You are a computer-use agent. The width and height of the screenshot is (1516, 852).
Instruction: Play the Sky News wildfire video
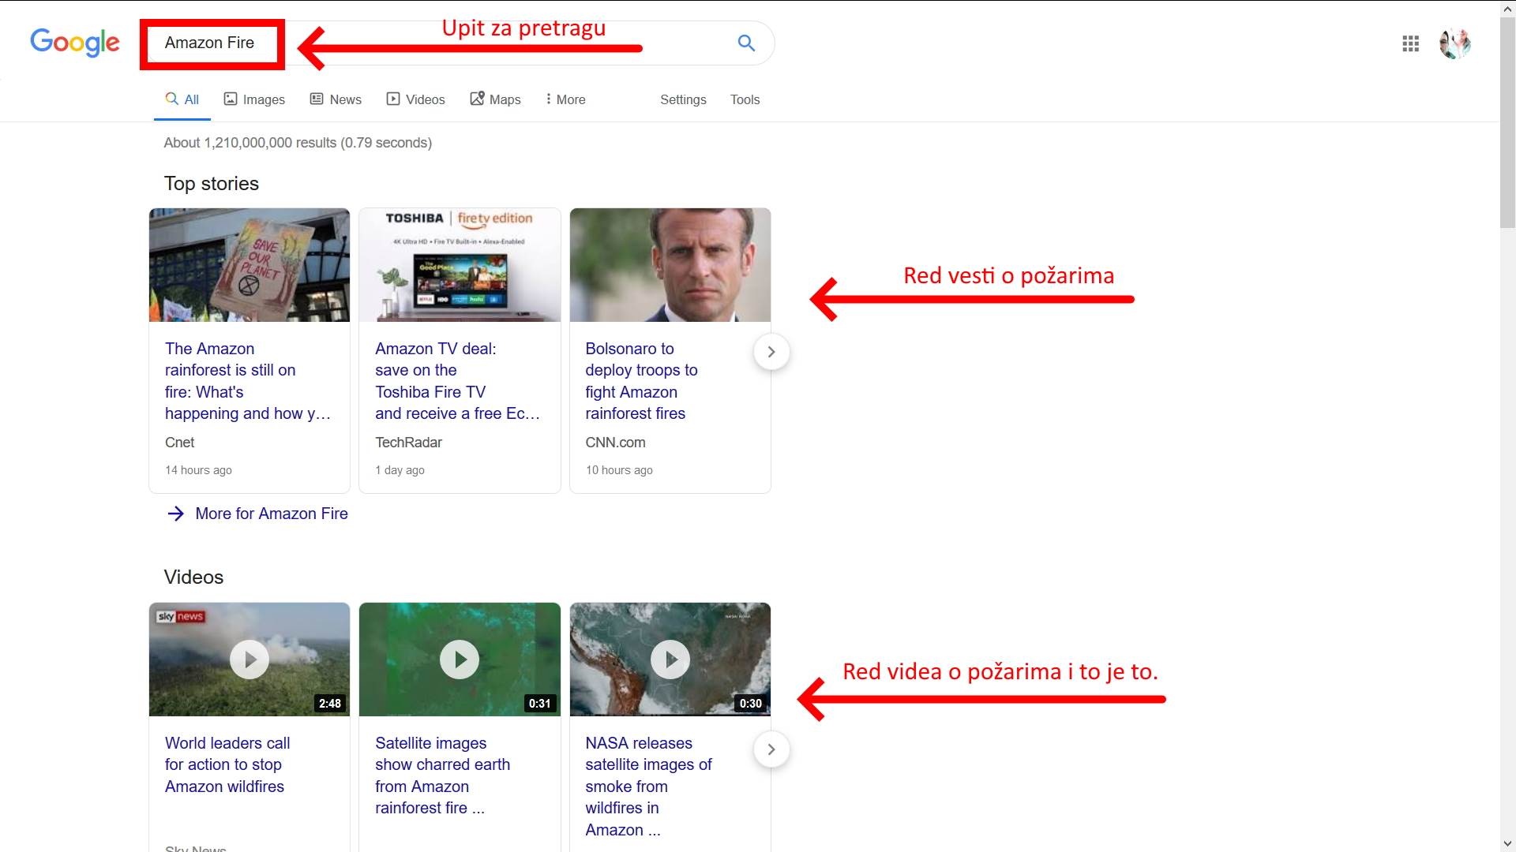(250, 660)
